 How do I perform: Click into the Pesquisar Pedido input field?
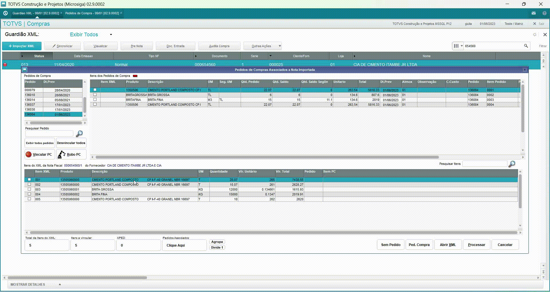click(x=49, y=133)
